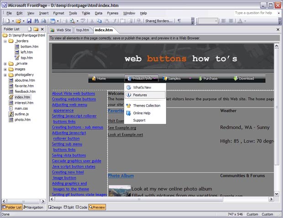Click the new folder icon in Folder List header

click(x=36, y=29)
